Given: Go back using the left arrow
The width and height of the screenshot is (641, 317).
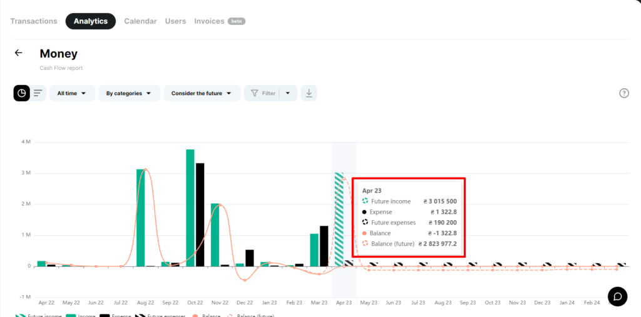Looking at the screenshot, I should click(18, 53).
